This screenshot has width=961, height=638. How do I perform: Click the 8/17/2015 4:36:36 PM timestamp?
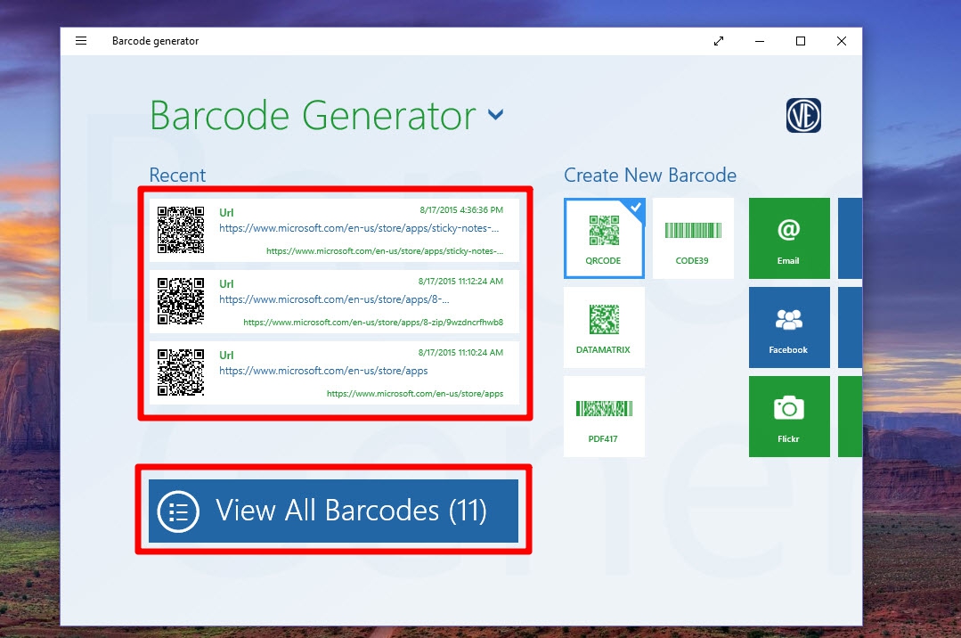pyautogui.click(x=461, y=209)
